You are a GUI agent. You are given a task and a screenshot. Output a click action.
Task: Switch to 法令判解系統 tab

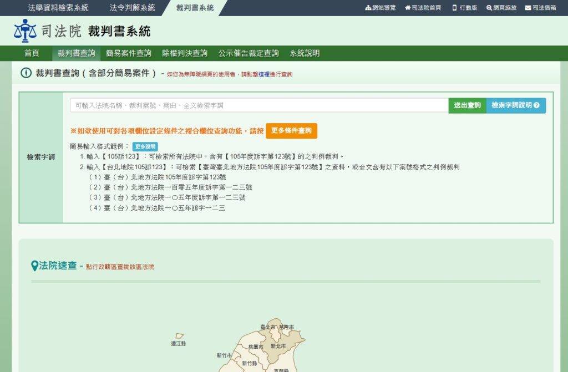pos(132,8)
